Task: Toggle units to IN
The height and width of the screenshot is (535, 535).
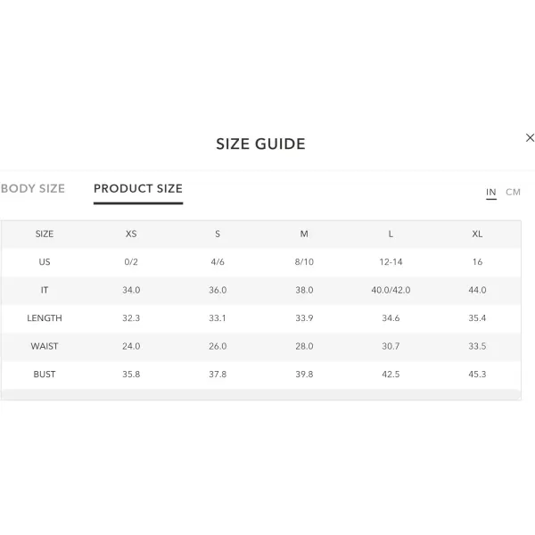Action: tap(491, 192)
